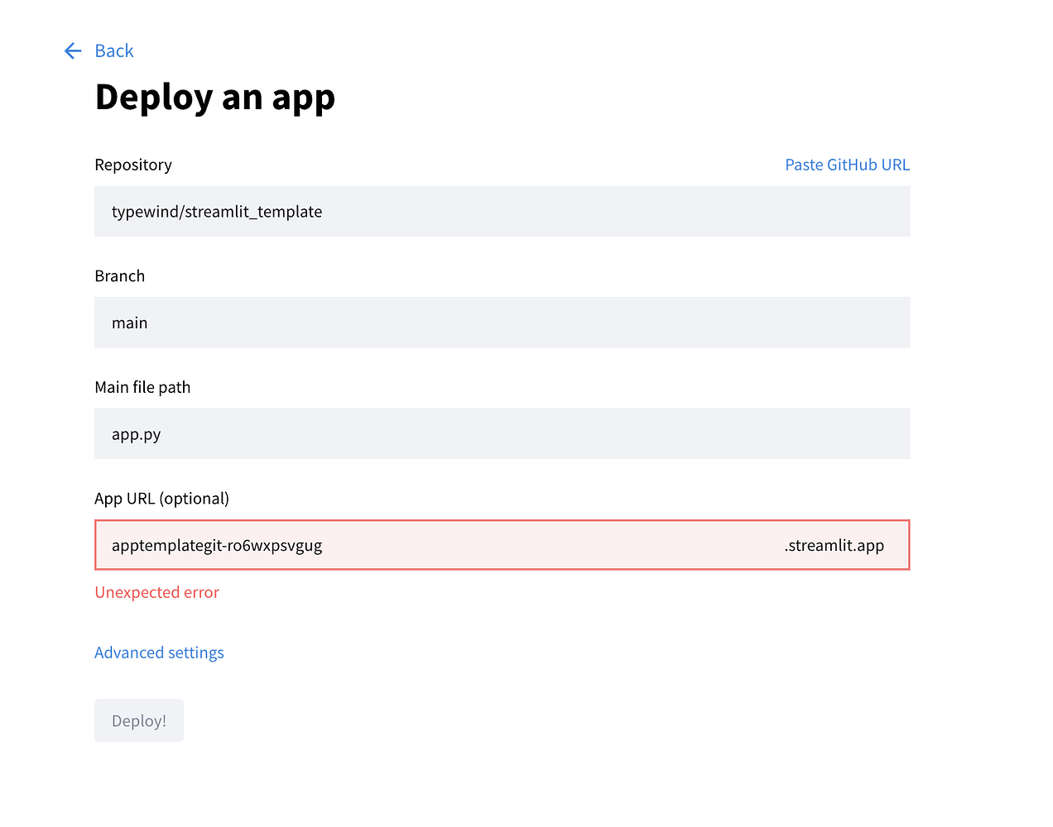Click the apptemplategit-ro6wxpsvgug subdomain text
This screenshot has width=1053, height=827.
click(x=217, y=545)
